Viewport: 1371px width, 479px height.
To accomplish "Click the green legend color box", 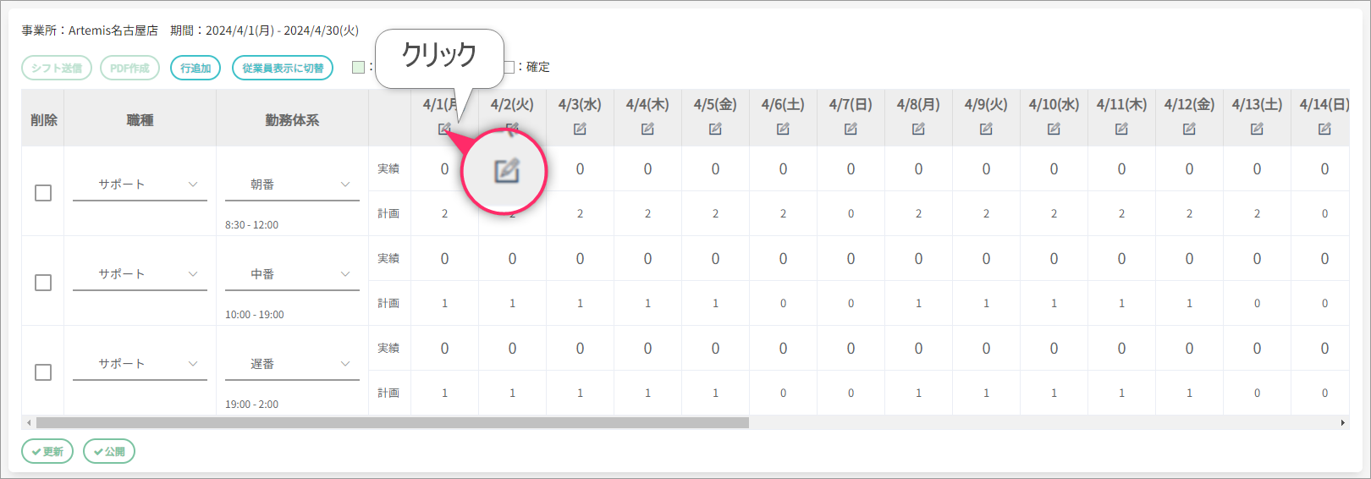I will coord(358,67).
